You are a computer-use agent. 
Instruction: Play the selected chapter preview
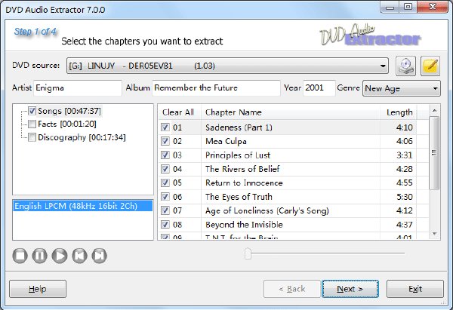(60, 256)
